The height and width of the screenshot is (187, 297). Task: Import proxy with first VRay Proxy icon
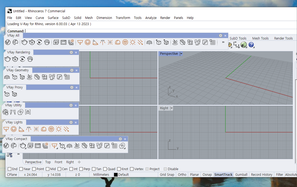(7, 94)
